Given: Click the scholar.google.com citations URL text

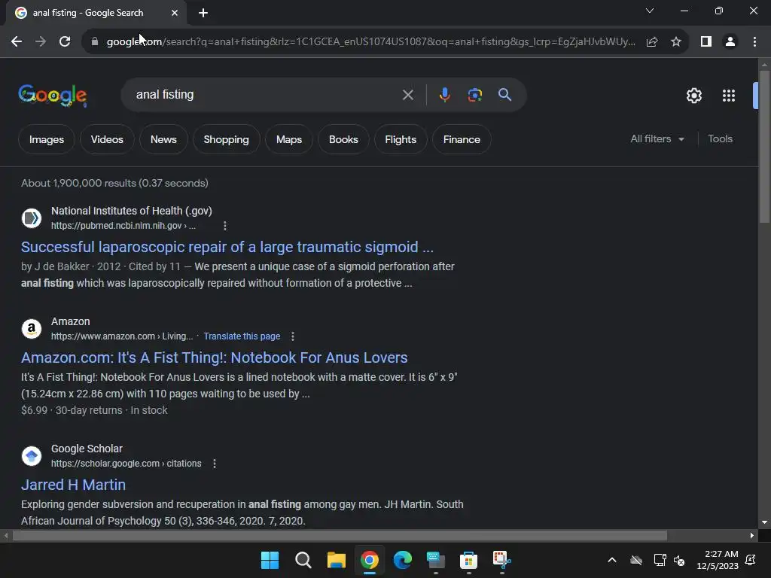Looking at the screenshot, I should pos(126,464).
